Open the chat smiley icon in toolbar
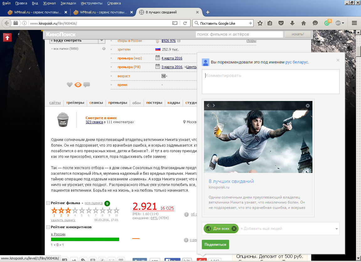361x262 pixels. coord(315,23)
